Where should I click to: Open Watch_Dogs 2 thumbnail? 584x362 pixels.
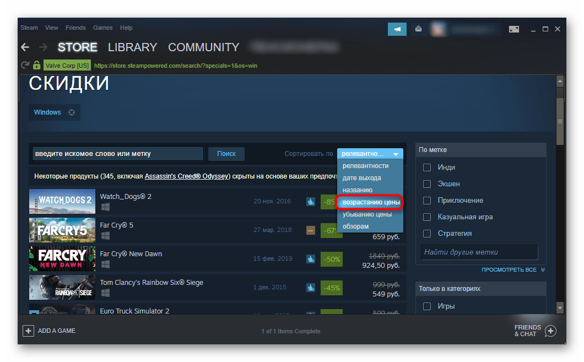(62, 202)
